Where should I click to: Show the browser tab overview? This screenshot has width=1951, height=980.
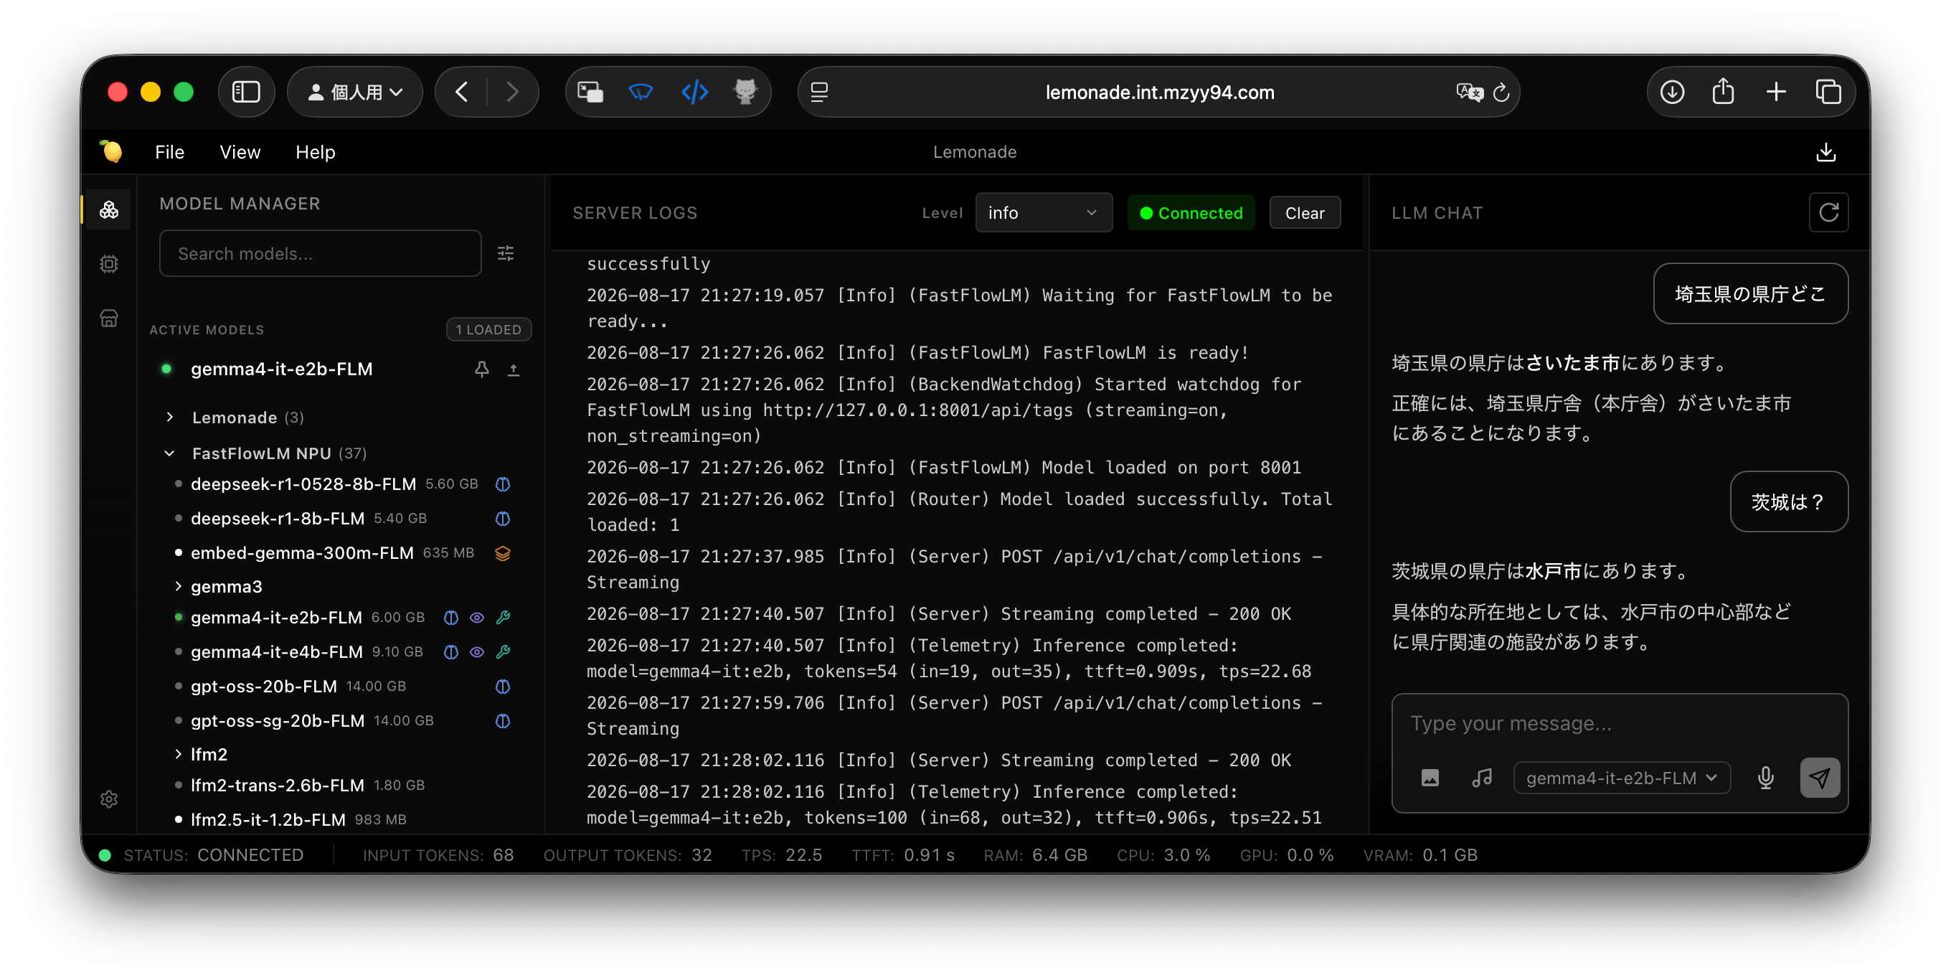pos(1828,93)
